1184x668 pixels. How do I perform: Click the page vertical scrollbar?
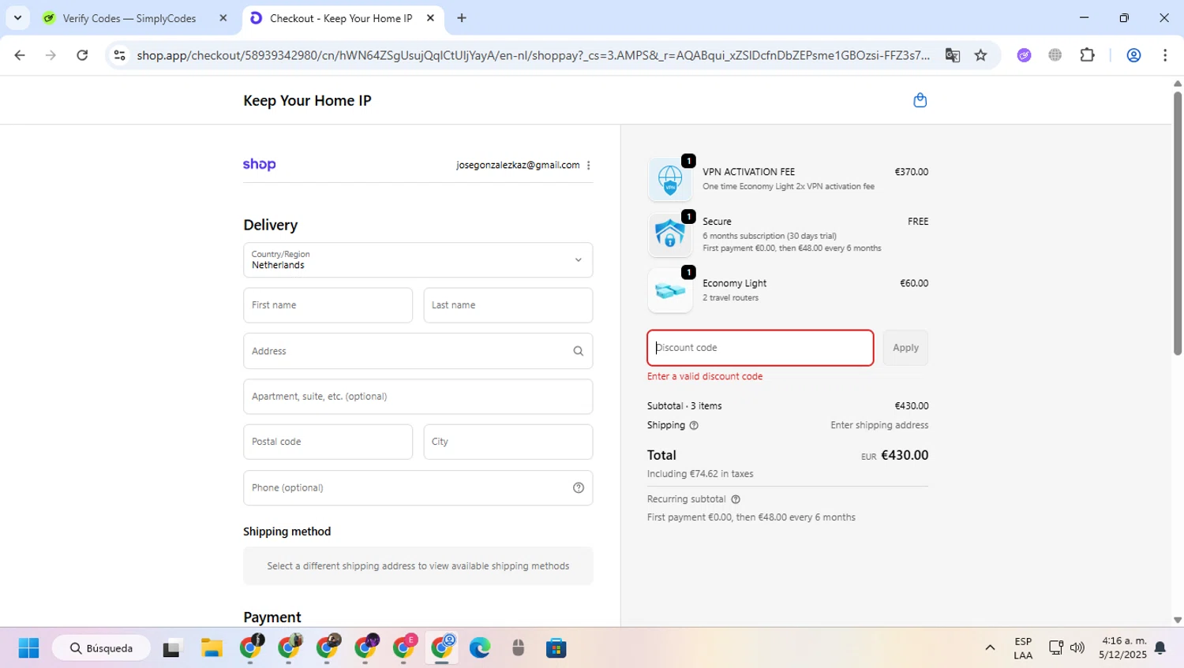pyautogui.click(x=1178, y=223)
